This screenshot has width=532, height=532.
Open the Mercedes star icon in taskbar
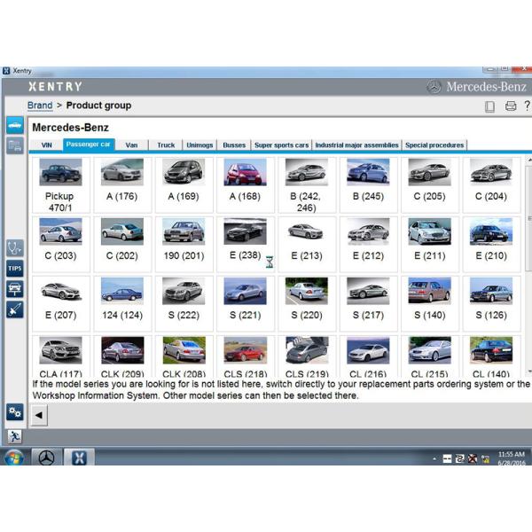pyautogui.click(x=46, y=458)
